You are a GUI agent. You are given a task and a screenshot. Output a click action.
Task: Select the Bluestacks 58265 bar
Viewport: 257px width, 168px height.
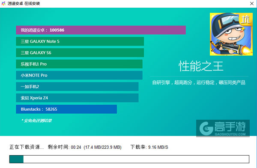pyautogui.click(x=66, y=109)
